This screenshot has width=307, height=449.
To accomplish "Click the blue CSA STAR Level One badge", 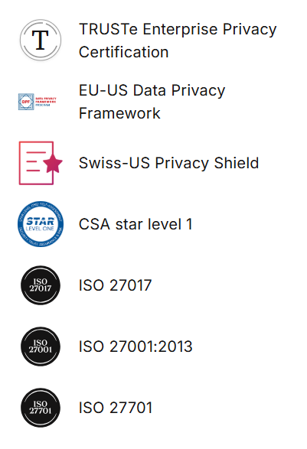I will (41, 224).
